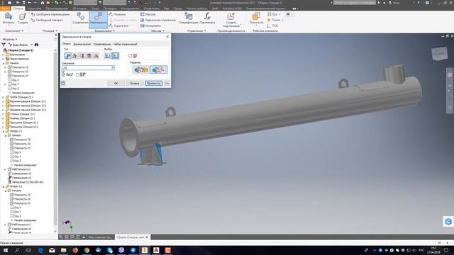Toggle the predict offset and orientation checkbox
The width and height of the screenshot is (454, 255).
(x=77, y=74)
